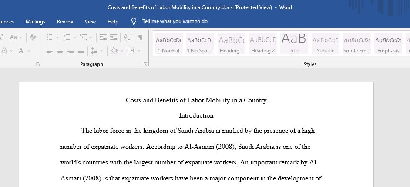The height and width of the screenshot is (187, 410).
Task: Click the word 'kingdom' in the first paragraph
Action: pyautogui.click(x=156, y=131)
